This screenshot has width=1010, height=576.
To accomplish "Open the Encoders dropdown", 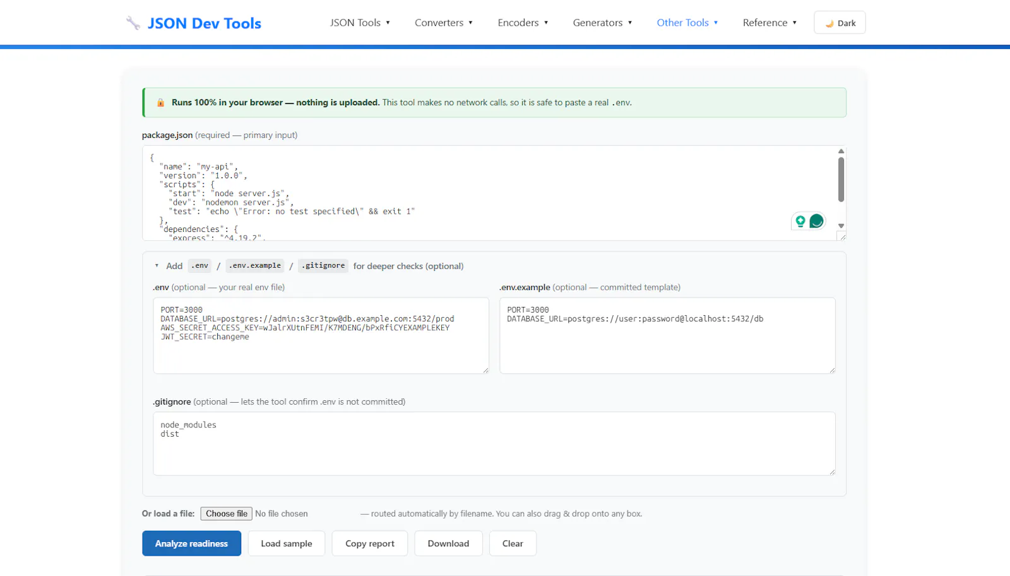I will [523, 23].
